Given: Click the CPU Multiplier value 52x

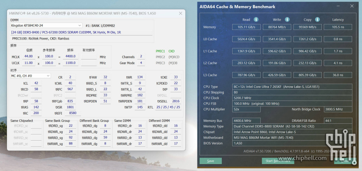Looking at the screenshot, I should [x=246, y=109].
